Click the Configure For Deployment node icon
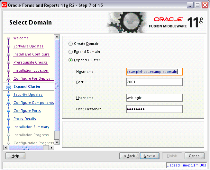Image resolution: width=210 pixels, height=170 pixels. (x=9, y=79)
